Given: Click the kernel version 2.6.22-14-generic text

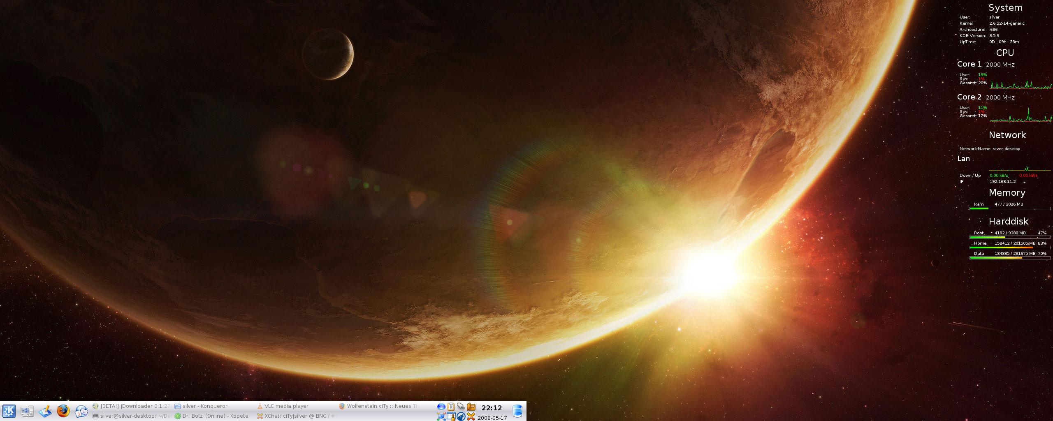Looking at the screenshot, I should tap(1007, 23).
